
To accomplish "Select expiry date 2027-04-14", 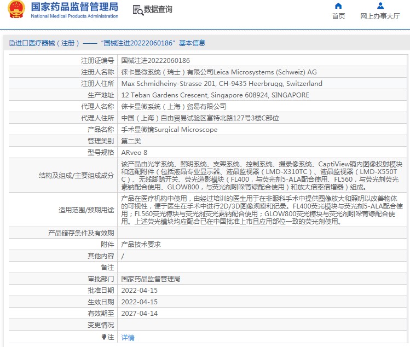I will tap(140, 313).
